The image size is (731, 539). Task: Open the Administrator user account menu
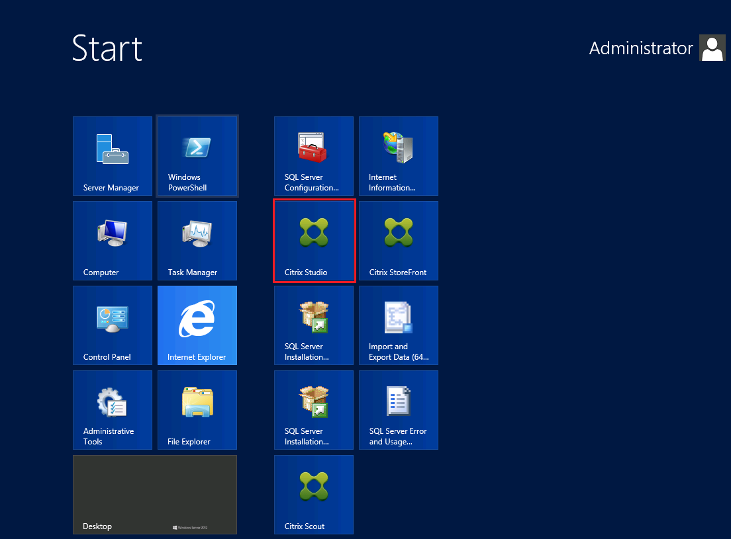click(657, 48)
